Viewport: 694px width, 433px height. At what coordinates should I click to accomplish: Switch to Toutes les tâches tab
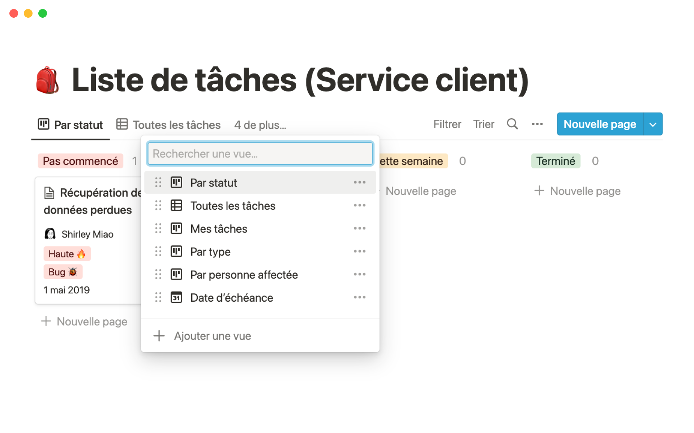pyautogui.click(x=169, y=125)
